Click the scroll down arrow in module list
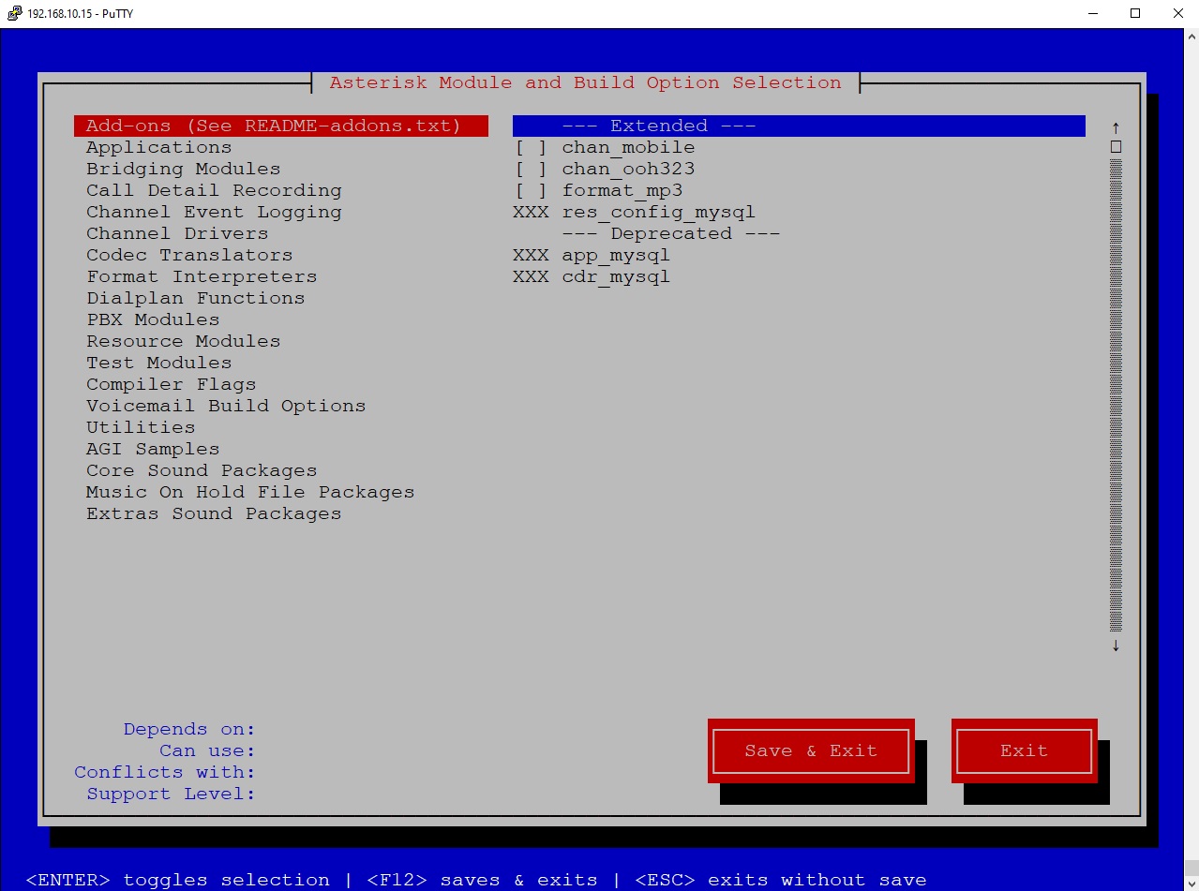 click(1116, 645)
